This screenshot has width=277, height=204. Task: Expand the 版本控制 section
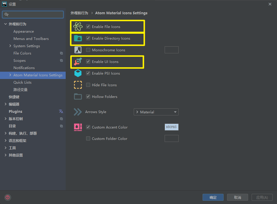click(x=6, y=119)
